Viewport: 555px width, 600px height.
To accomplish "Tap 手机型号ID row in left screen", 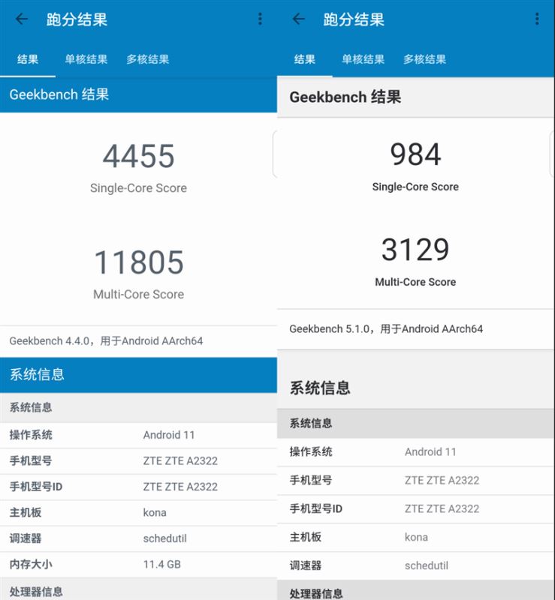I will pyautogui.click(x=138, y=487).
